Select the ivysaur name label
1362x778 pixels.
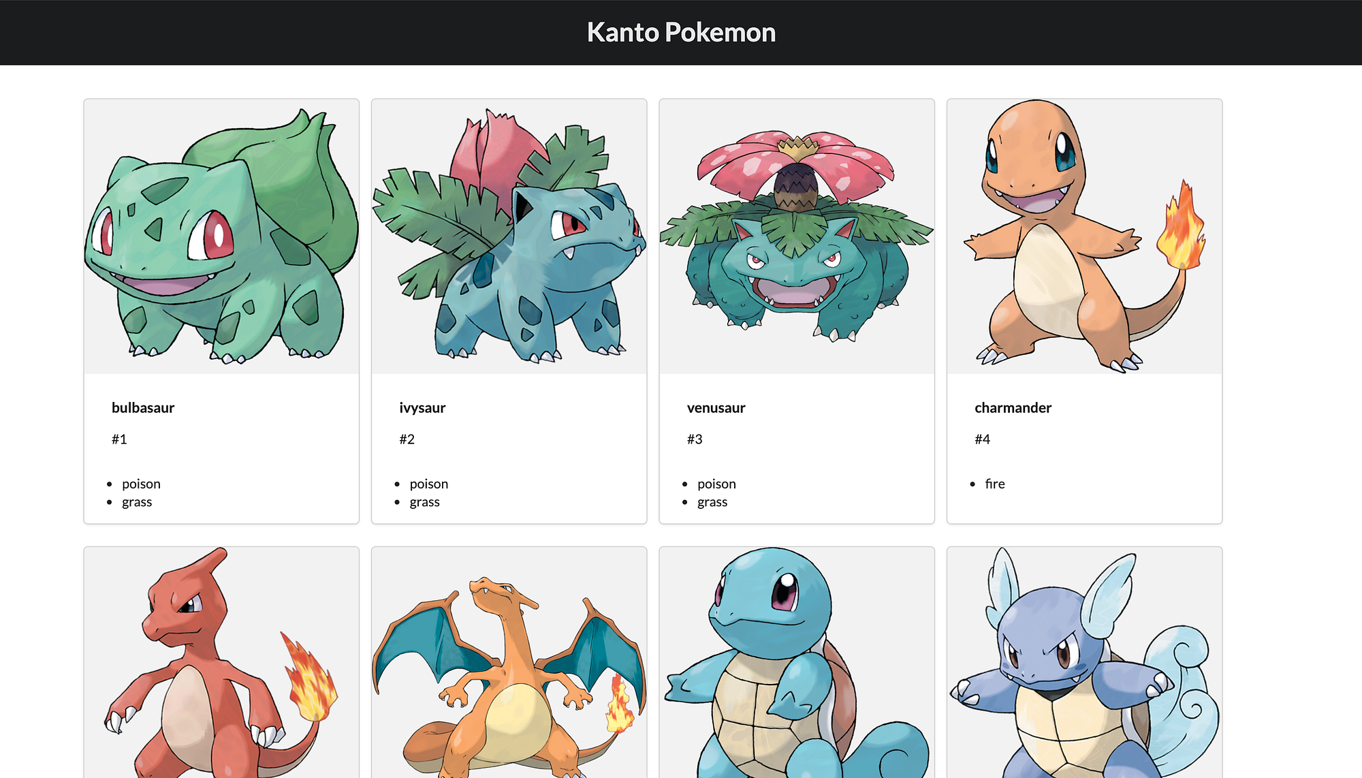422,407
